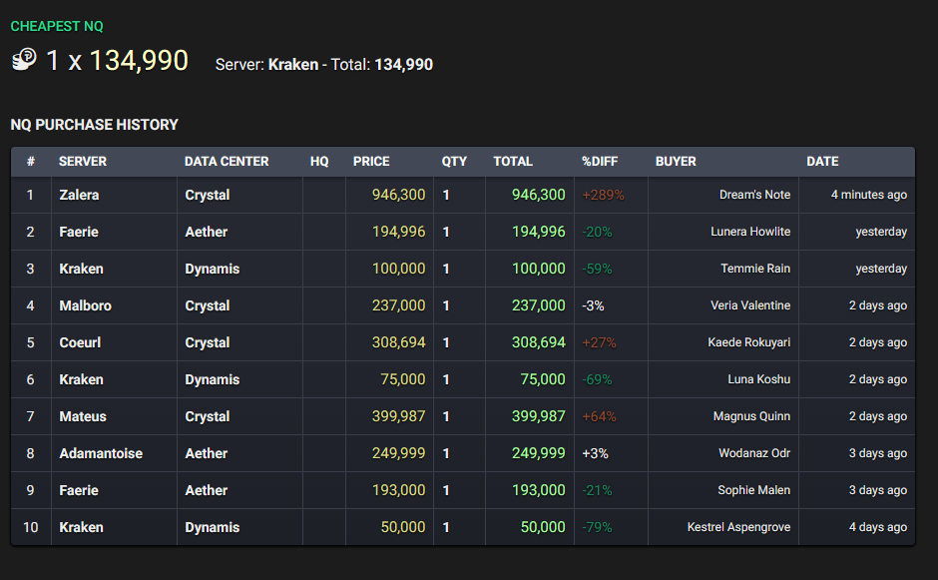Sort by the HQ column header

[x=319, y=162]
